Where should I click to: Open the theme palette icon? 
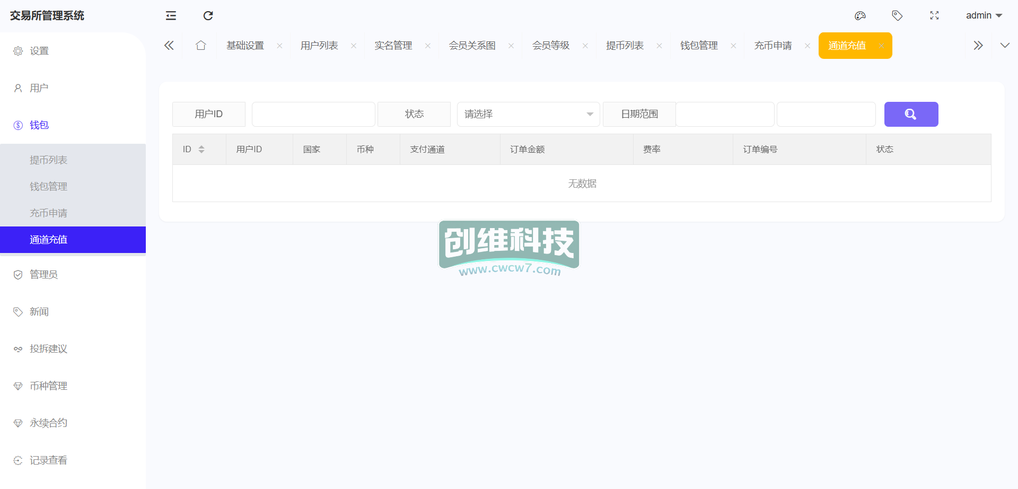coord(860,16)
